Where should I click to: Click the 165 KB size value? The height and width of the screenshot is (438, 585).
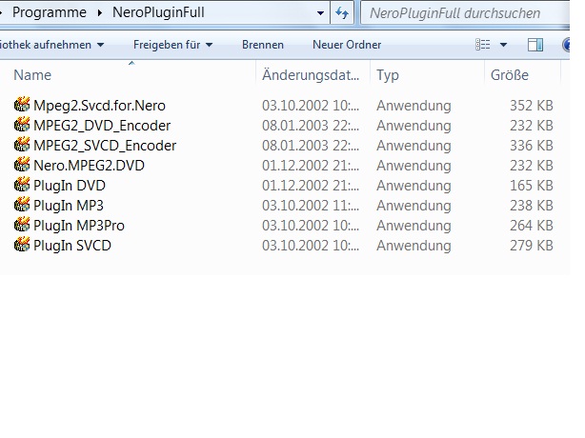(532, 186)
